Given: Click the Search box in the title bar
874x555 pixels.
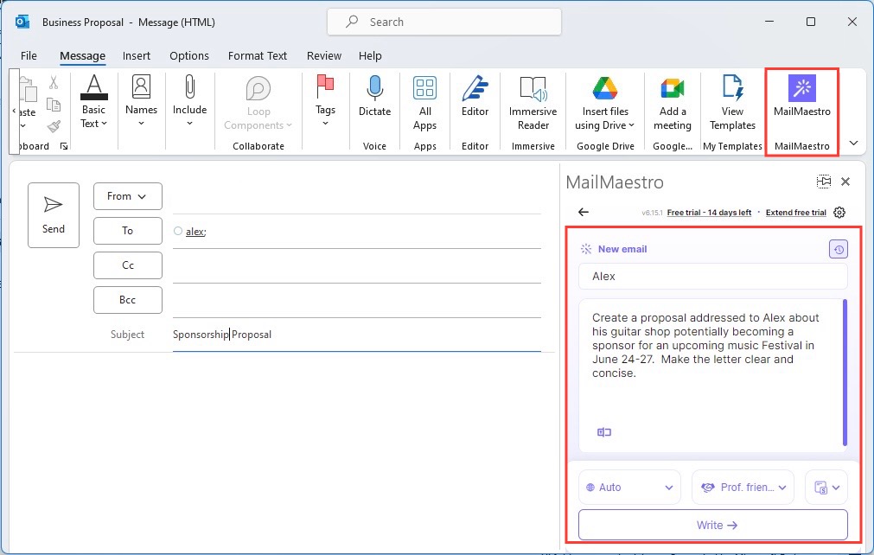Looking at the screenshot, I should pyautogui.click(x=444, y=22).
